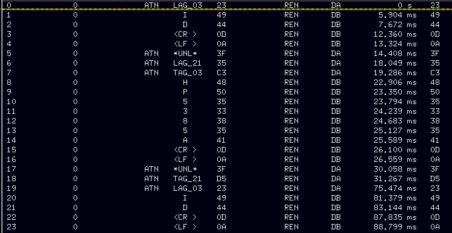Select row 8 with character H
The width and height of the screenshot is (452, 233).
coord(226,82)
